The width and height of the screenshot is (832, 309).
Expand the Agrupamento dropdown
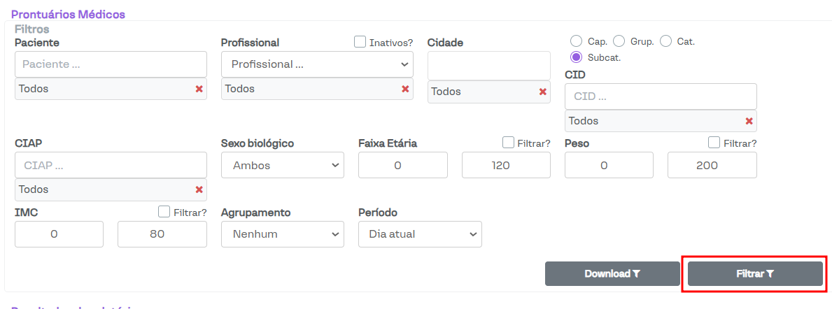point(283,234)
